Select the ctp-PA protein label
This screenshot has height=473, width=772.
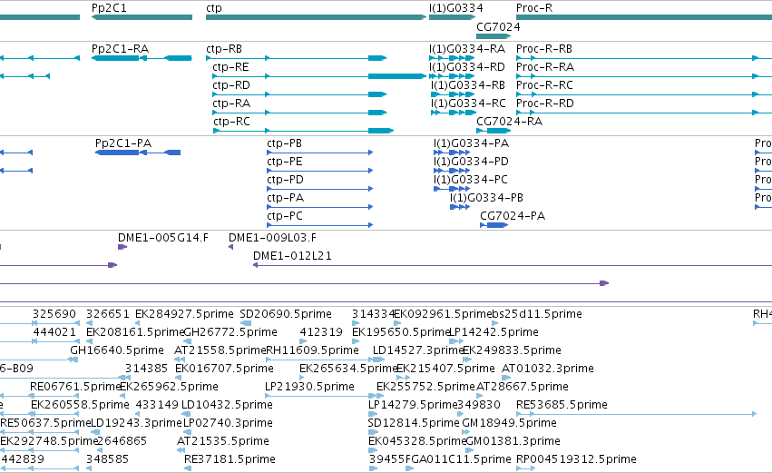(x=286, y=198)
